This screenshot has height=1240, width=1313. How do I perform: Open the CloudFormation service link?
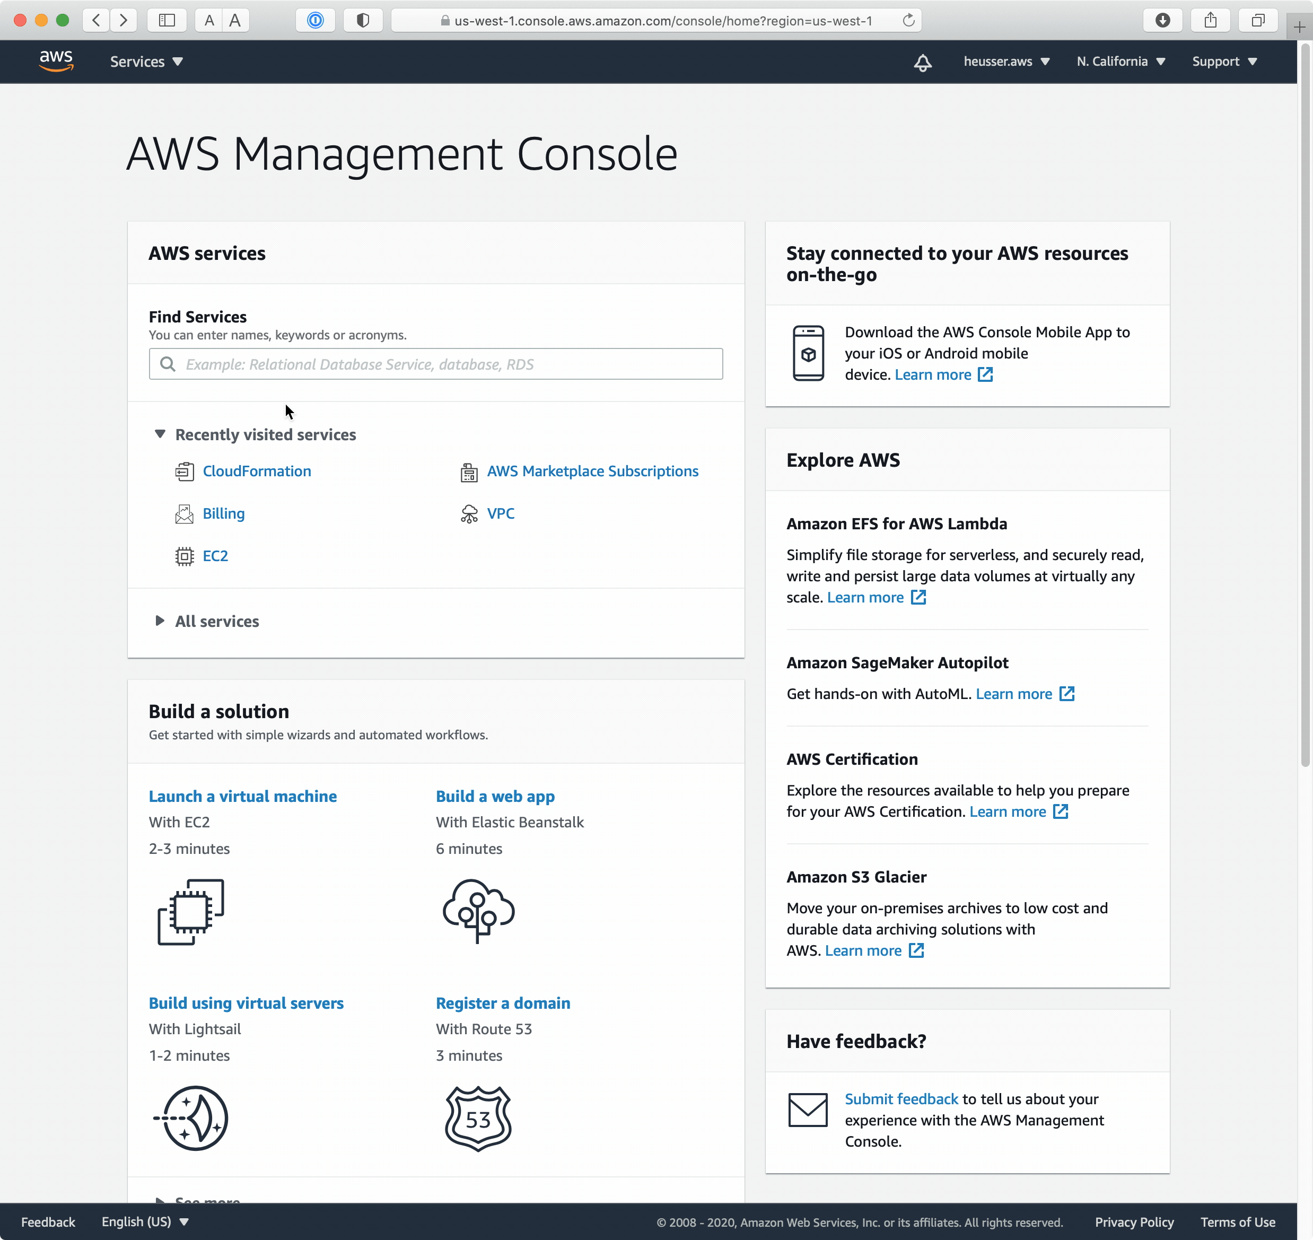point(256,471)
